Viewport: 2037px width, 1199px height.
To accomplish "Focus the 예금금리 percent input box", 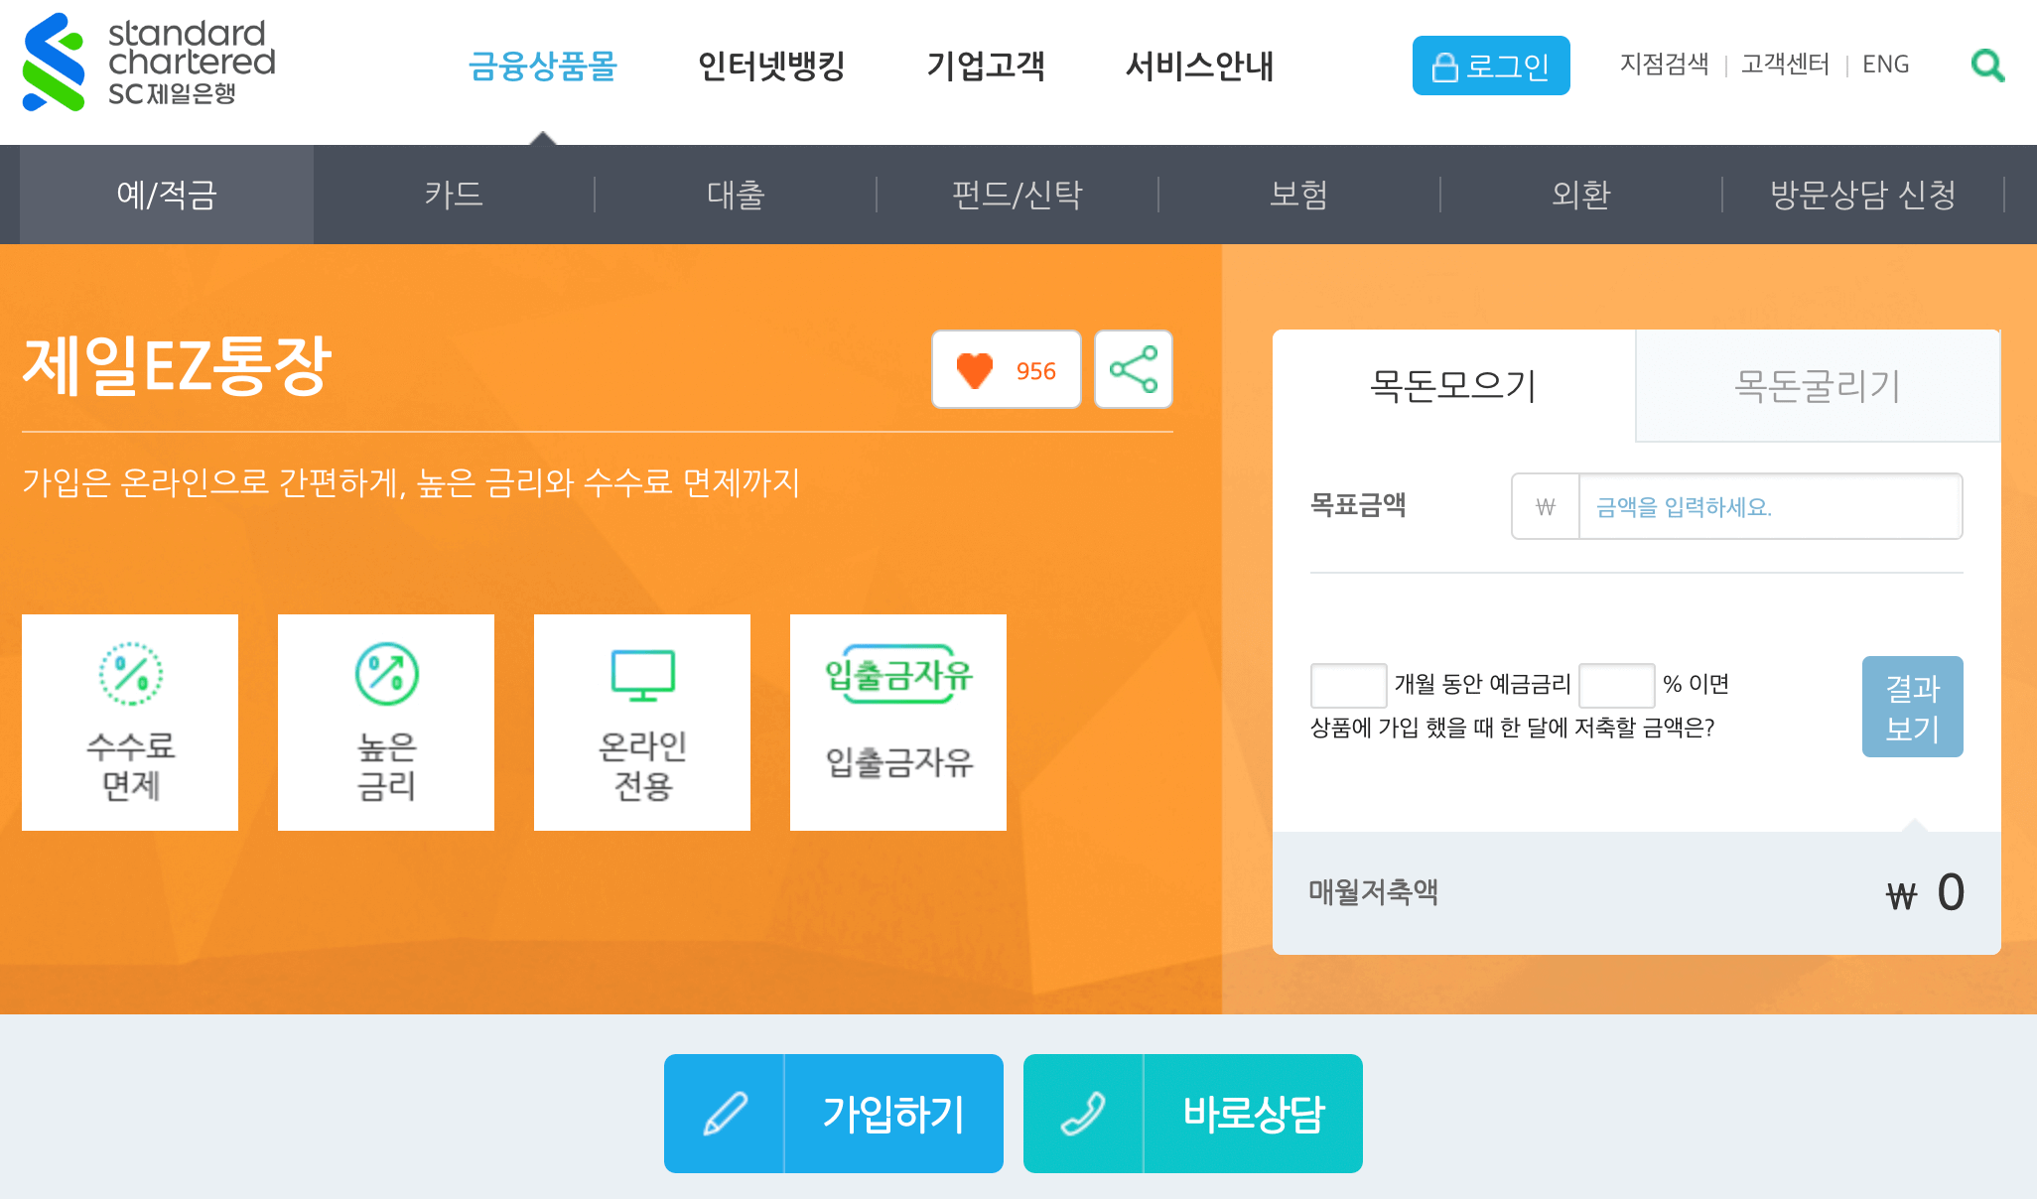I will click(1616, 685).
